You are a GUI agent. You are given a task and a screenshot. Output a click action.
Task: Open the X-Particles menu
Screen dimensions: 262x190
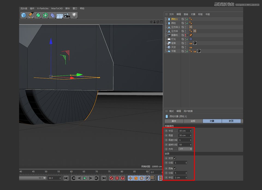[x=42, y=8]
